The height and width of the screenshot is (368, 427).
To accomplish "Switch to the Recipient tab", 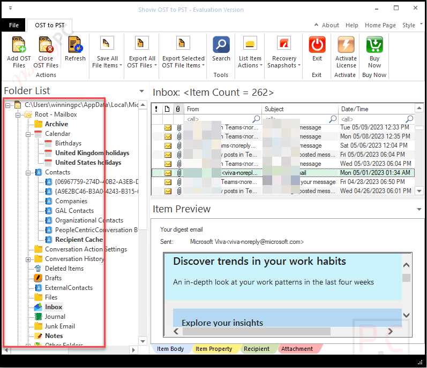I will 257,349.
